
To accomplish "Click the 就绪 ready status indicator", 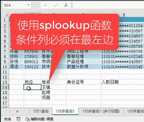I will [8, 119].
